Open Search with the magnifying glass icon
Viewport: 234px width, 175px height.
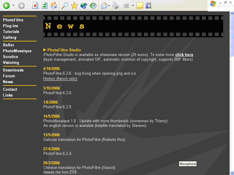pyautogui.click(x=65, y=6)
